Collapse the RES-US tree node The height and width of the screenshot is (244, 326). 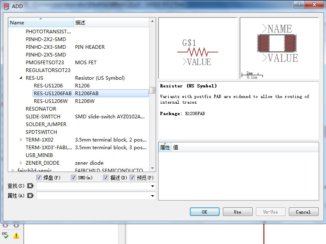click(21, 78)
